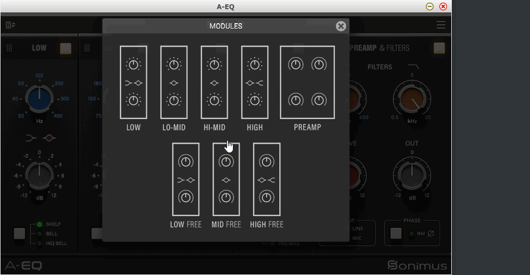
Task: Close the MODULES dialog
Action: pos(341,26)
